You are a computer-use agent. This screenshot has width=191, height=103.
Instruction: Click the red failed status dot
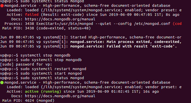tap(2, 5)
